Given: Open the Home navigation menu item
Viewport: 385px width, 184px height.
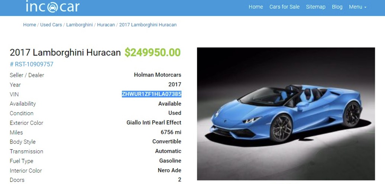Looking at the screenshot, I should click(256, 7).
